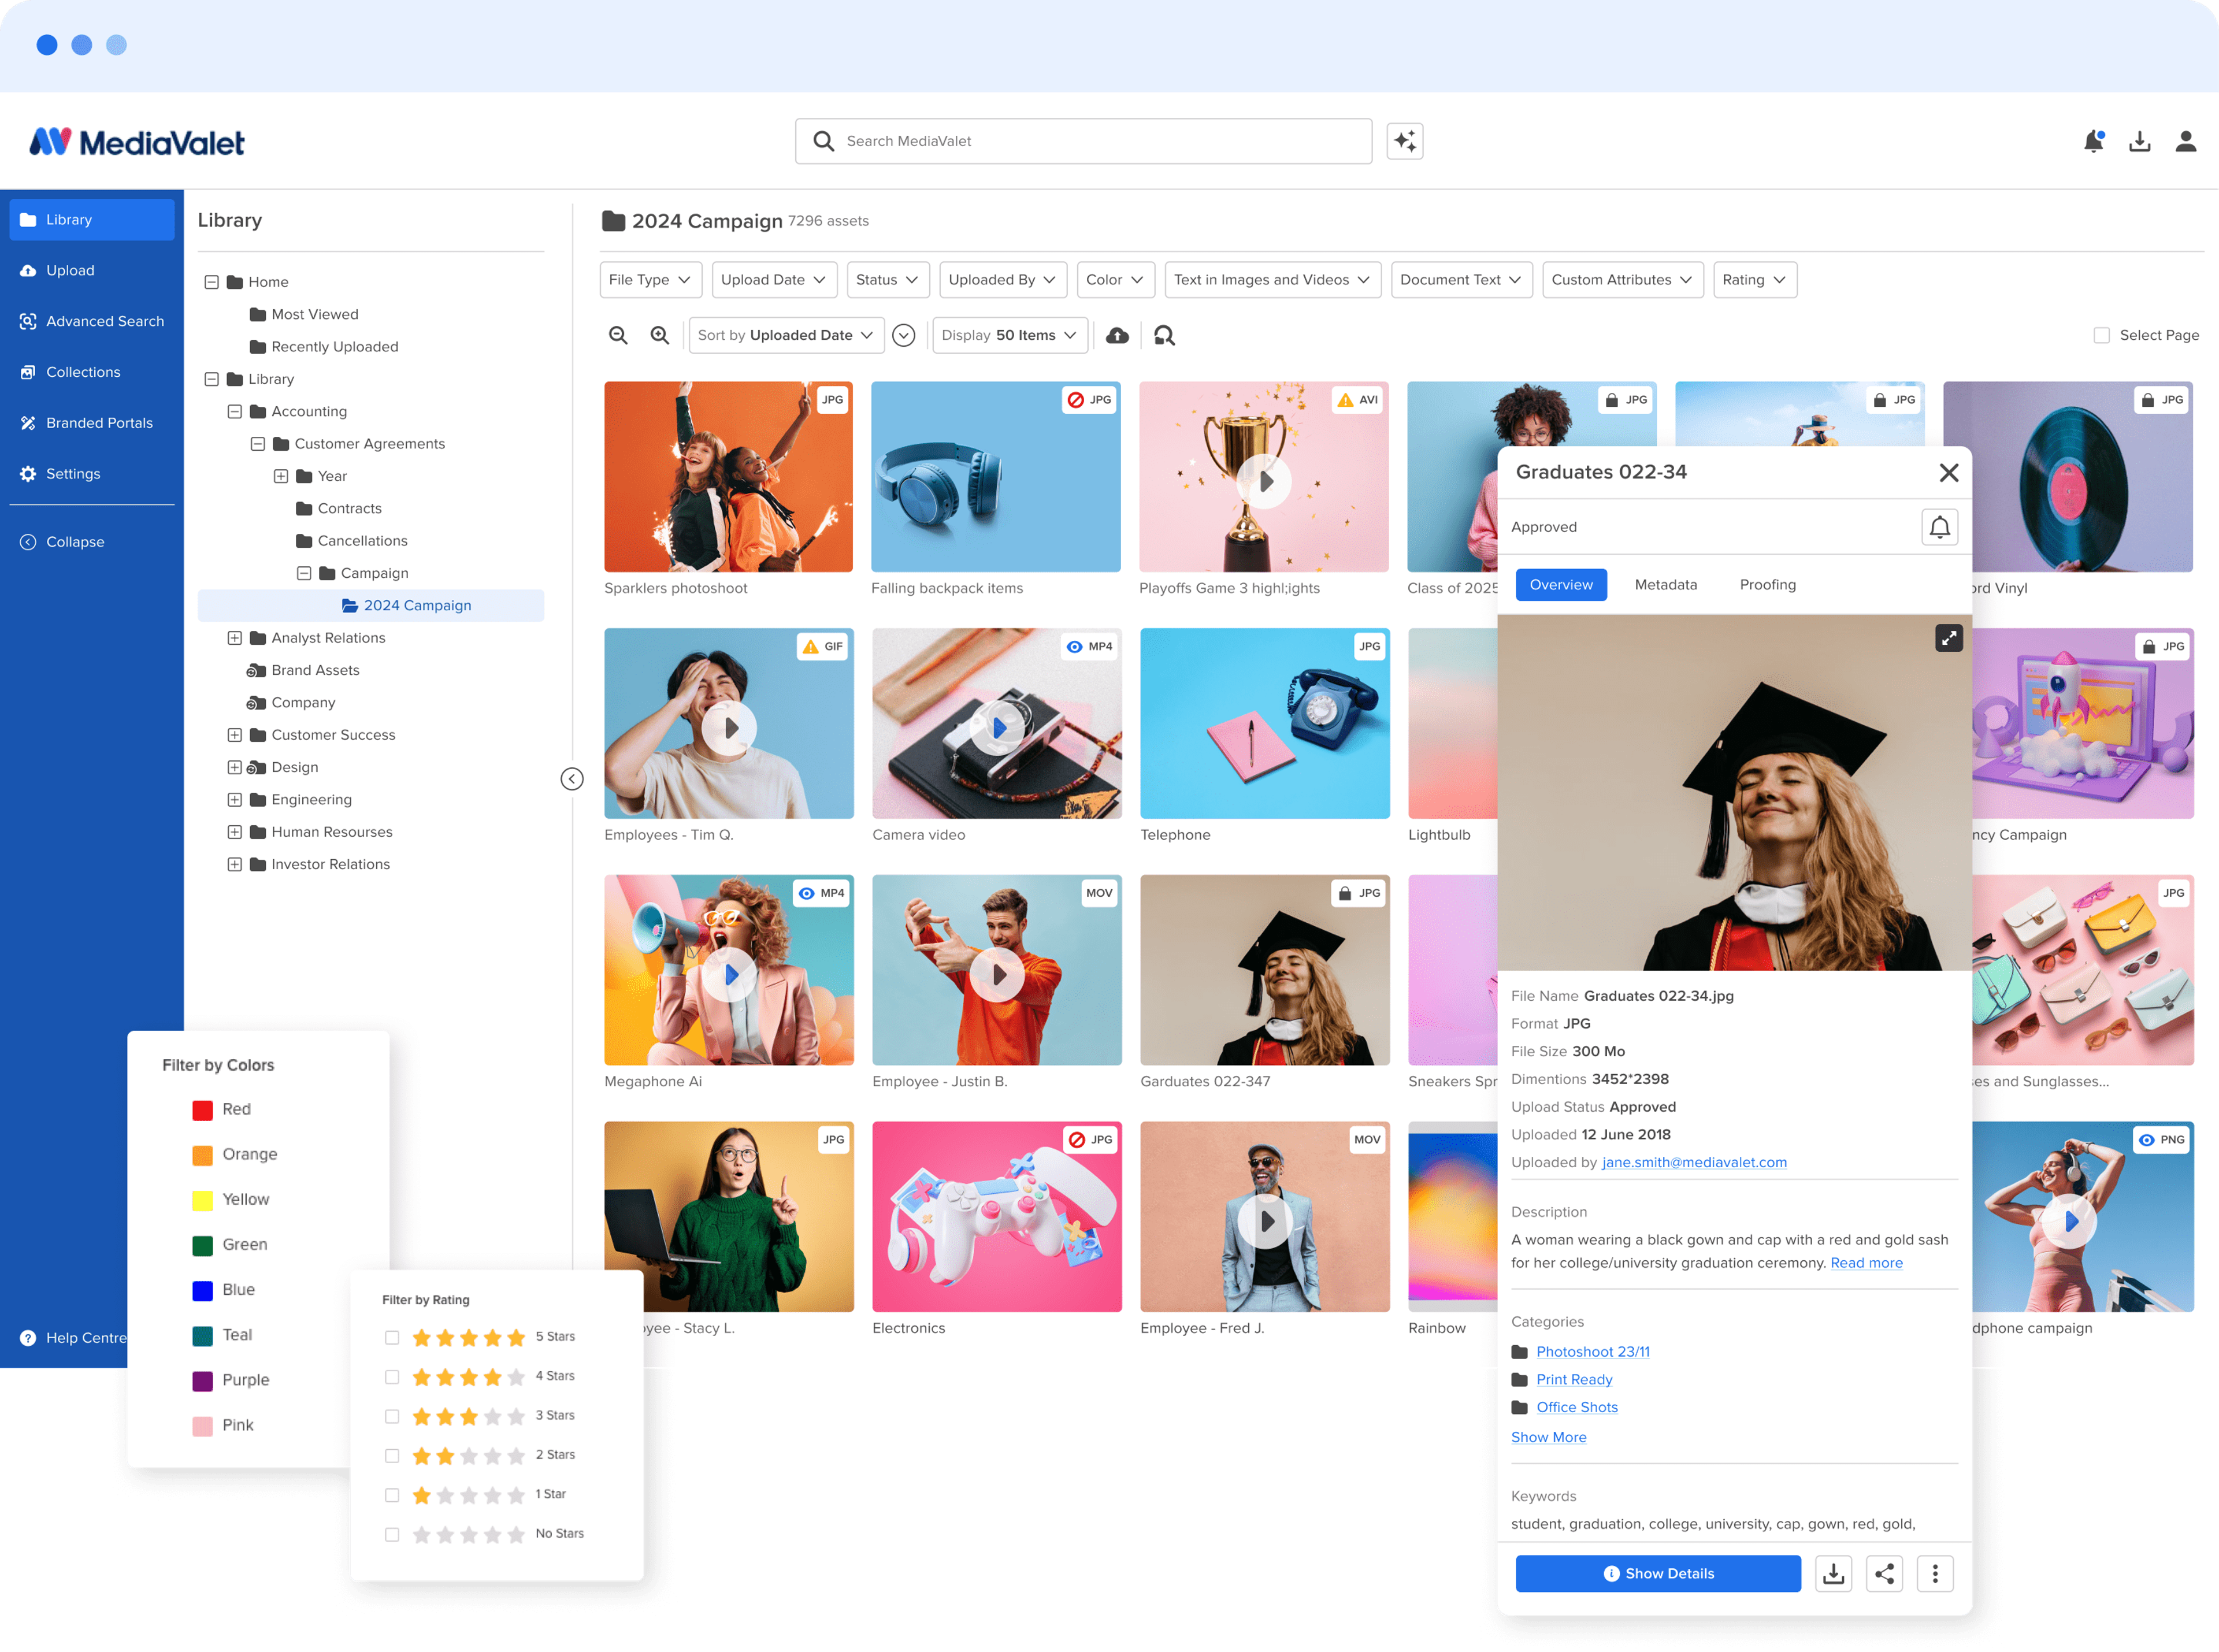Viewport: 2219px width, 1652px height.
Task: Click the share icon in asset panel
Action: (x=1884, y=1573)
